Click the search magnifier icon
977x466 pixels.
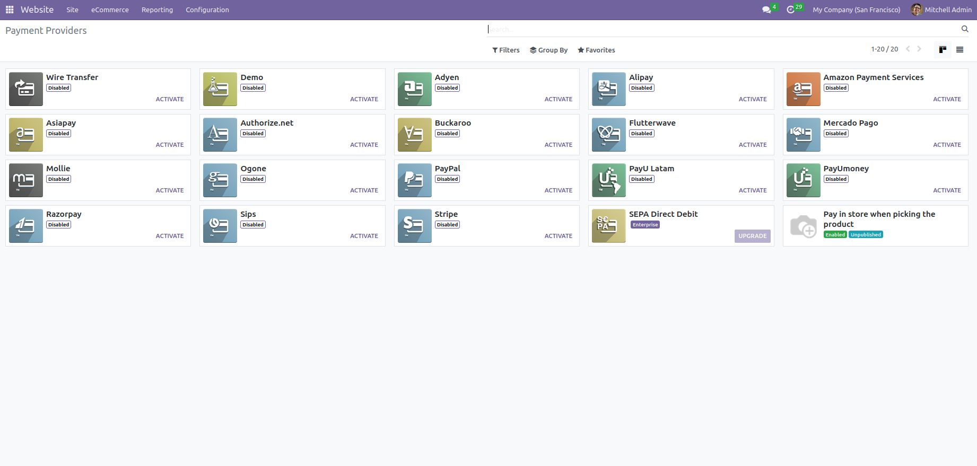965,29
